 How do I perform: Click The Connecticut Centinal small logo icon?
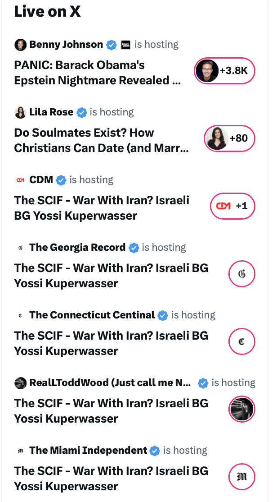[x=20, y=315]
